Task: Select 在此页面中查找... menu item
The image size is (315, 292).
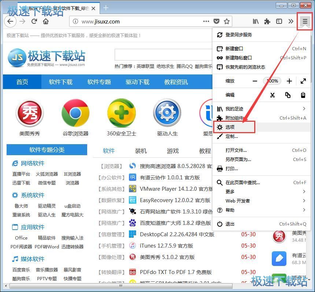Action: [262, 183]
